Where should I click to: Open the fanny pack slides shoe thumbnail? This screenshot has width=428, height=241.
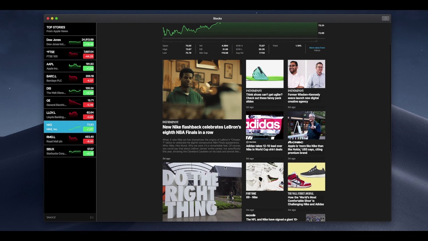click(x=264, y=74)
